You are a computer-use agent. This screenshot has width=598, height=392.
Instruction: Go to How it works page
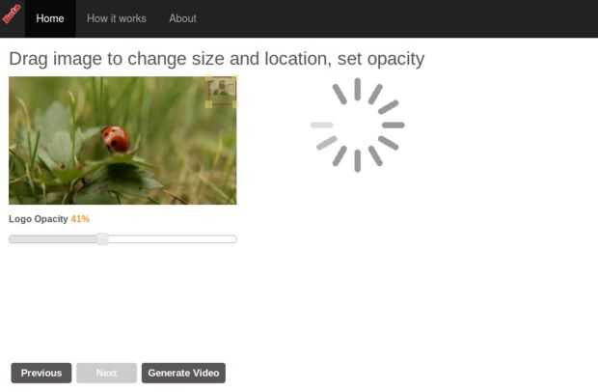point(117,18)
